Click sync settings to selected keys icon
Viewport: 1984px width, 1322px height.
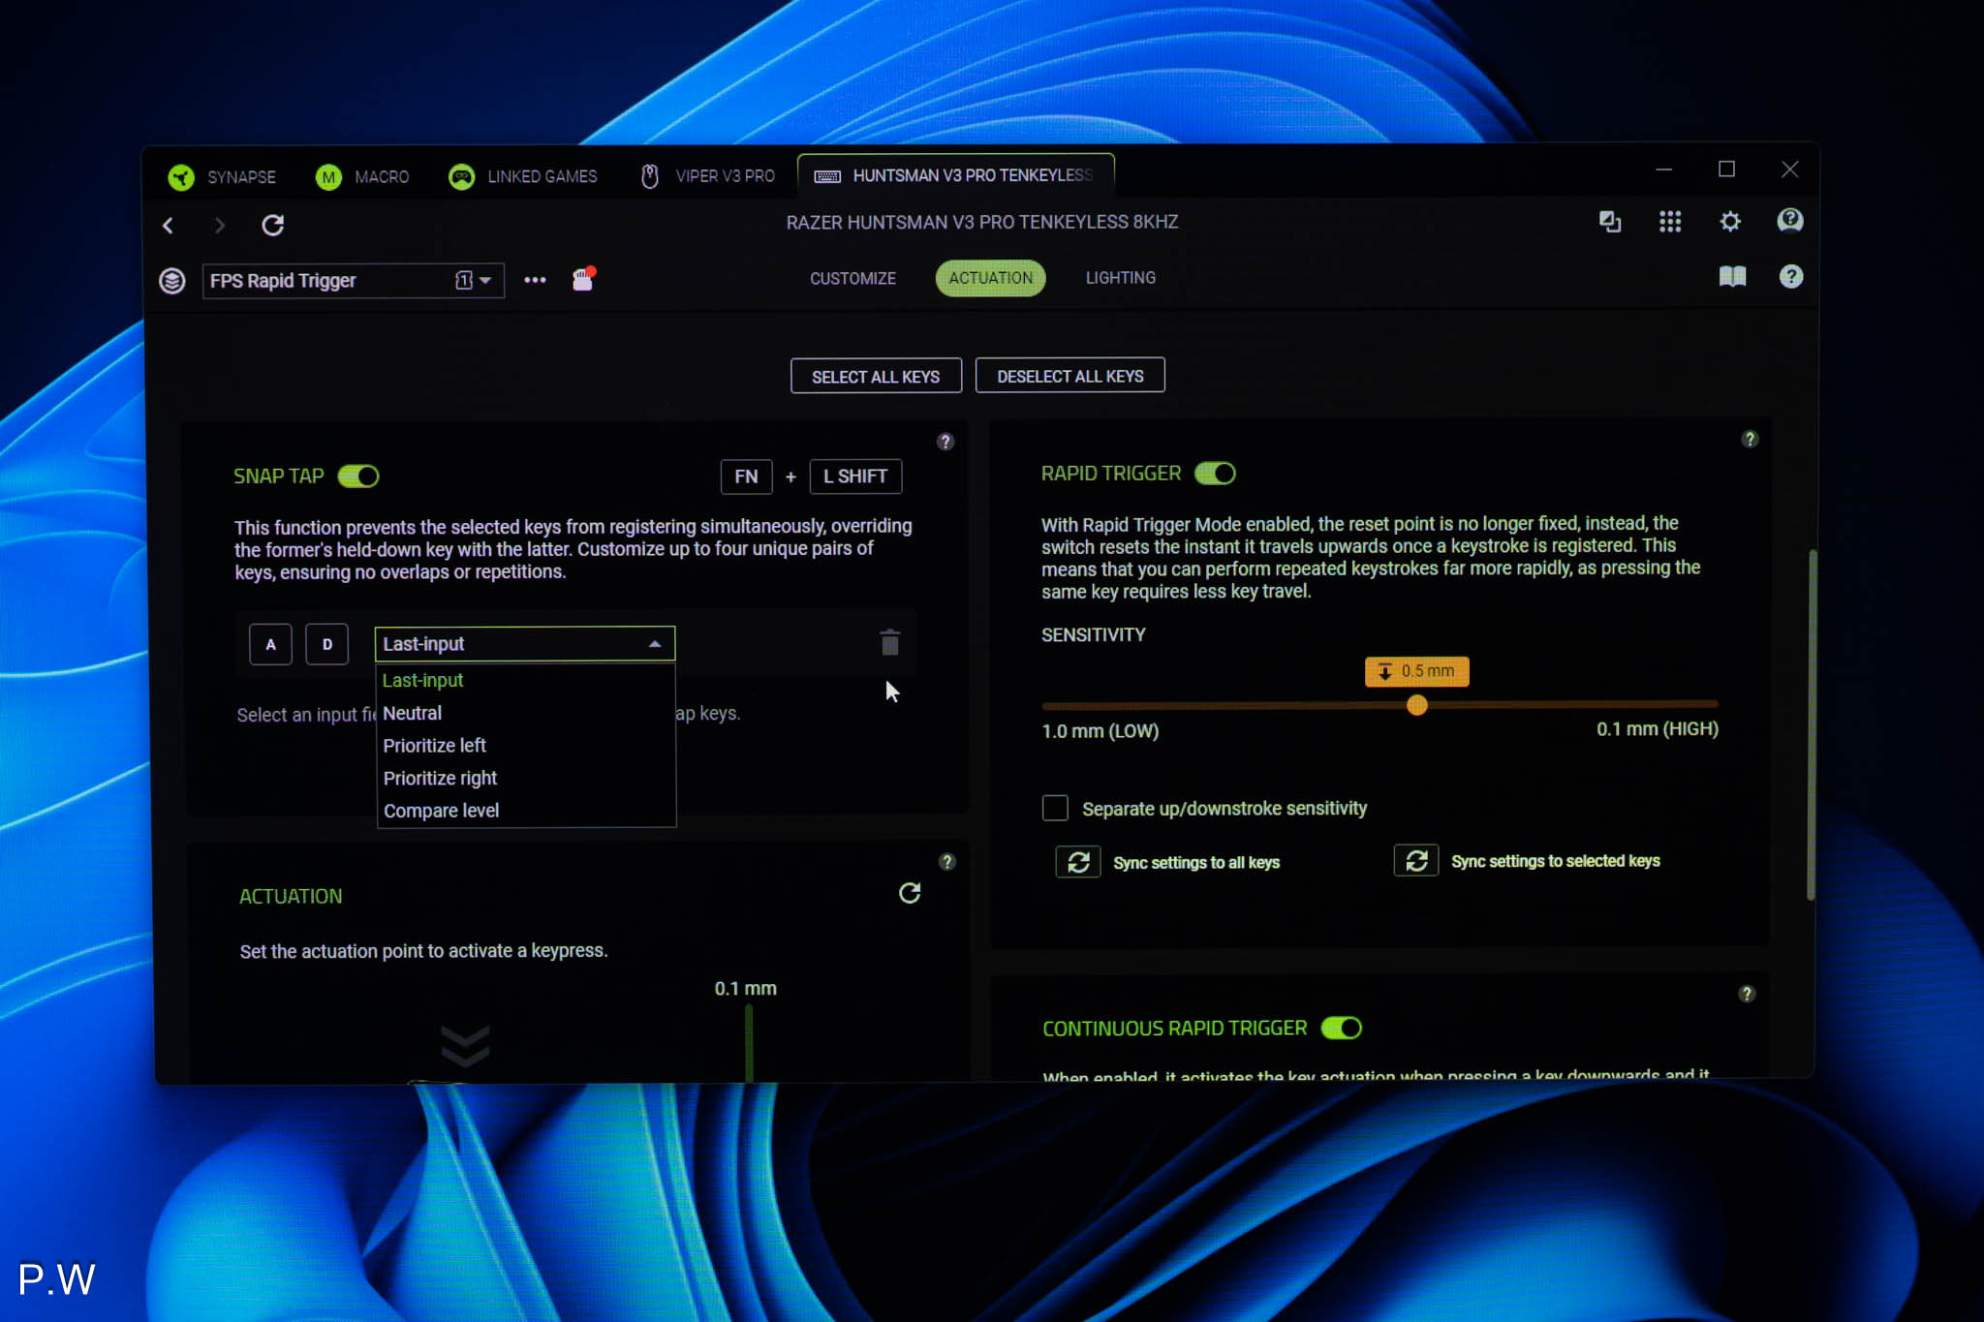coord(1416,860)
